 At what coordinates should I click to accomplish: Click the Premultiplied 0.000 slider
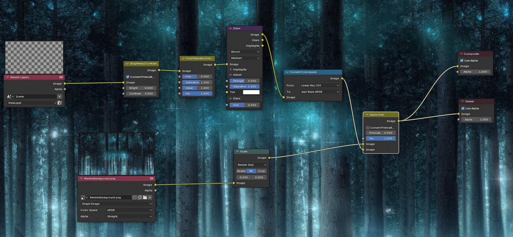point(381,133)
